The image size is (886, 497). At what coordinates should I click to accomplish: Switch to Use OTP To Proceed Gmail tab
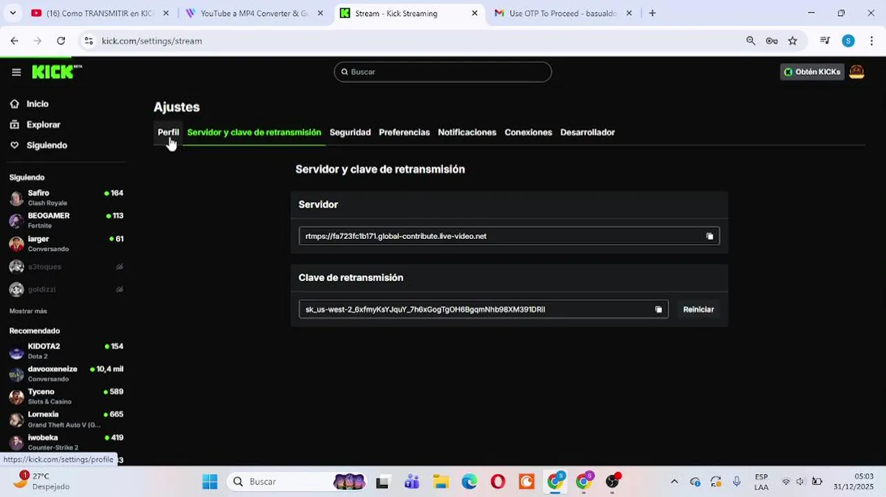pos(563,13)
